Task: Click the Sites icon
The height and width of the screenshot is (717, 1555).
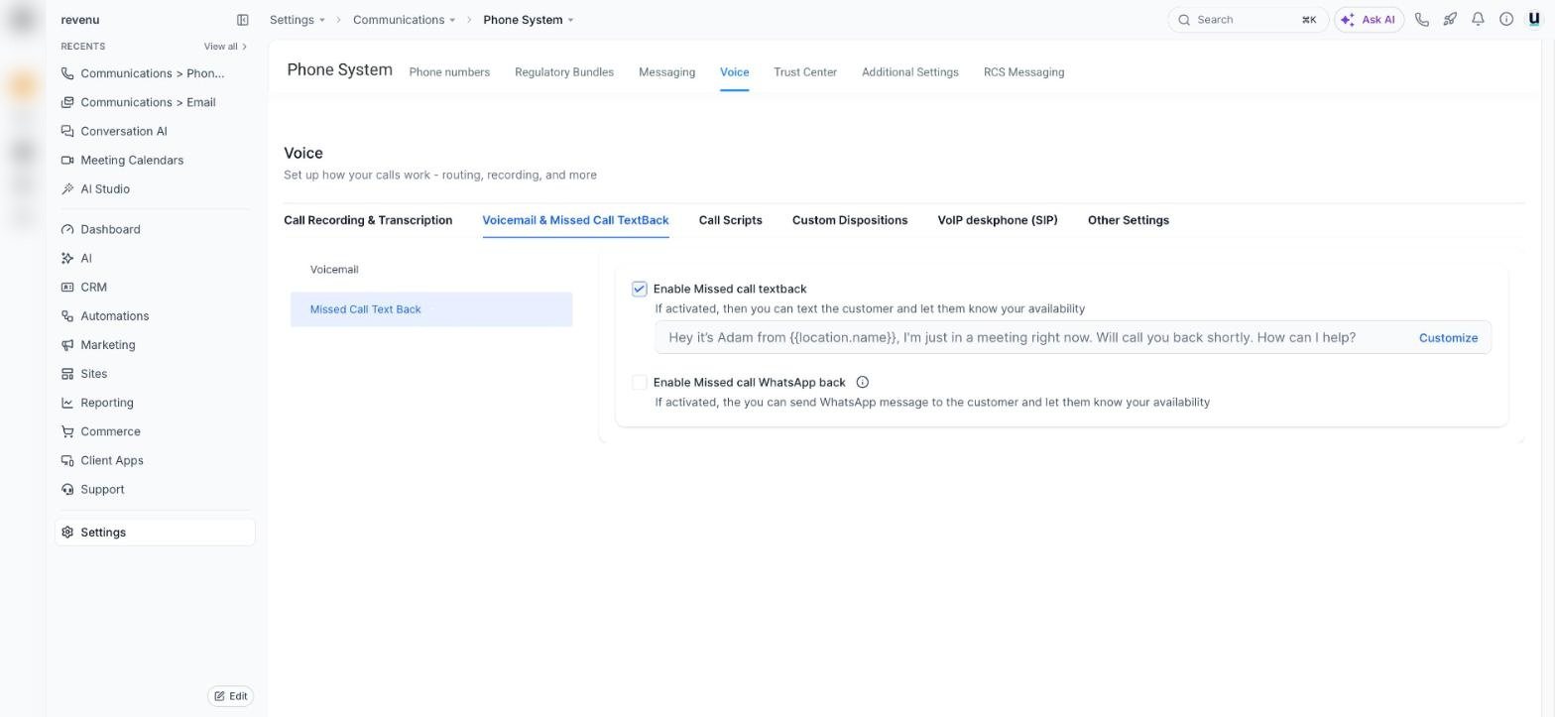Action: pos(67,374)
